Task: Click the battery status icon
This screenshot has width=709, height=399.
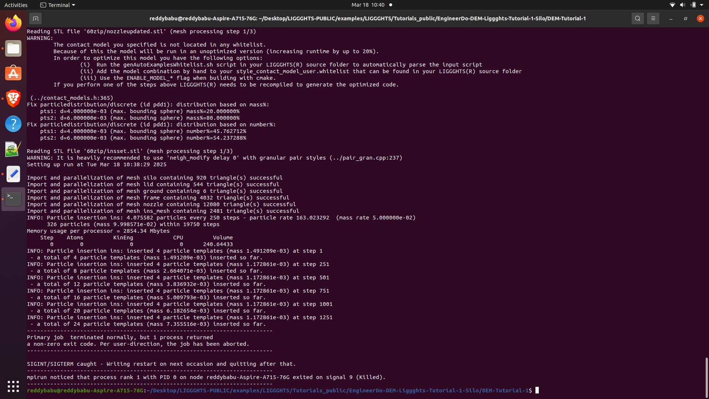Action: tap(693, 5)
